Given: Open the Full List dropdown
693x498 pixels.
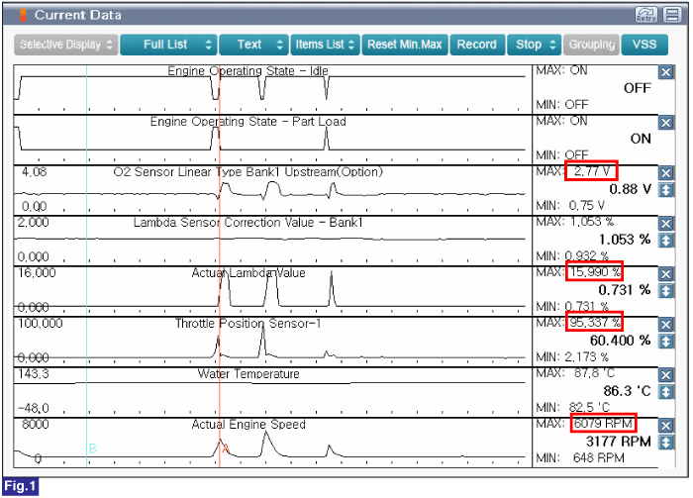Looking at the screenshot, I should point(168,45).
